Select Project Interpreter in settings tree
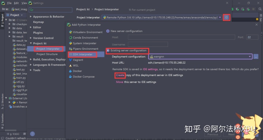This screenshot has height=140, width=263. 48,49
